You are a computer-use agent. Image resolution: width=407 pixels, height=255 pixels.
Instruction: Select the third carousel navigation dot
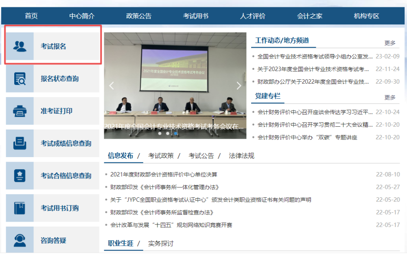(x=176, y=133)
